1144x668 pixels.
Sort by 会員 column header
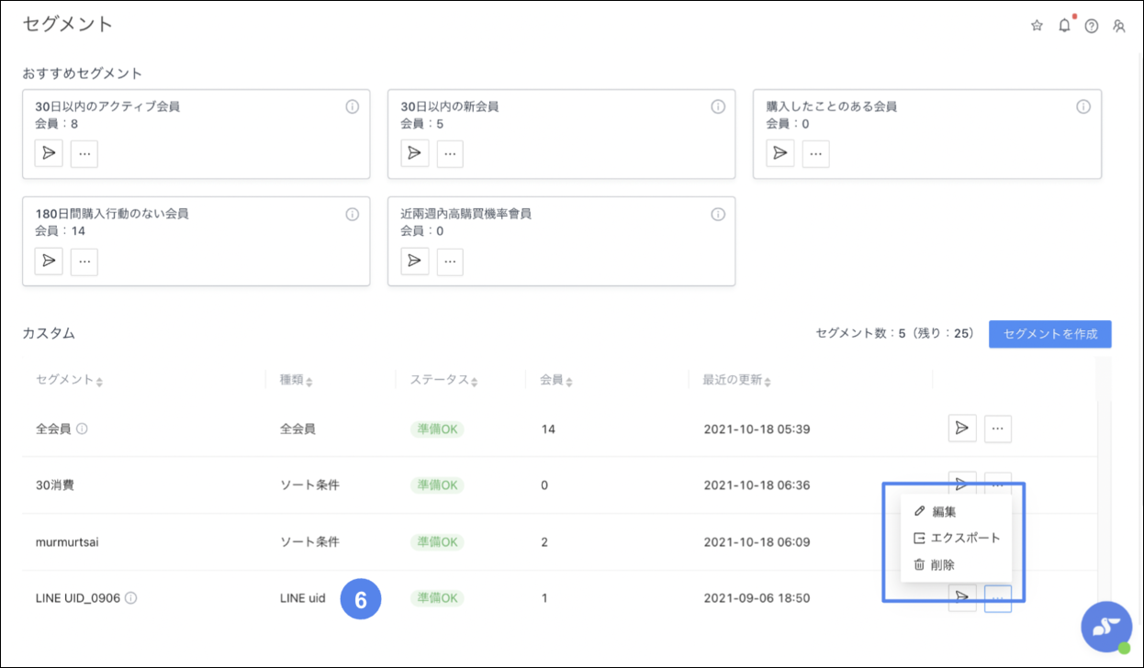coord(556,380)
